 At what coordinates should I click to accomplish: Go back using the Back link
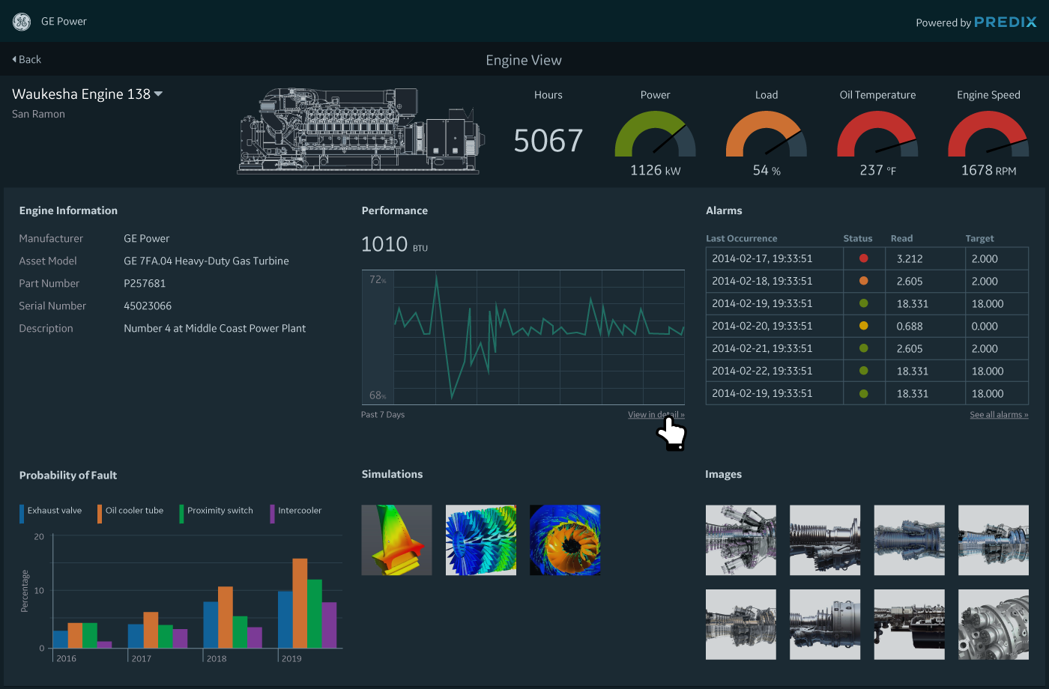coord(26,59)
